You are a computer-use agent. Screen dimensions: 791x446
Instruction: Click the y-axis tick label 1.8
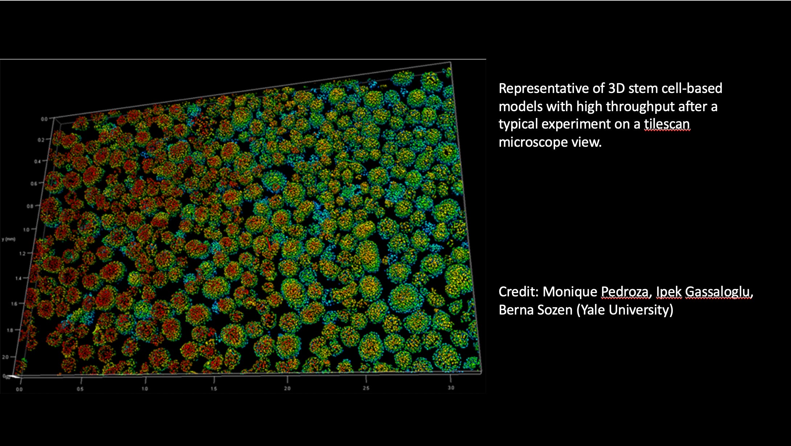[x=10, y=330]
